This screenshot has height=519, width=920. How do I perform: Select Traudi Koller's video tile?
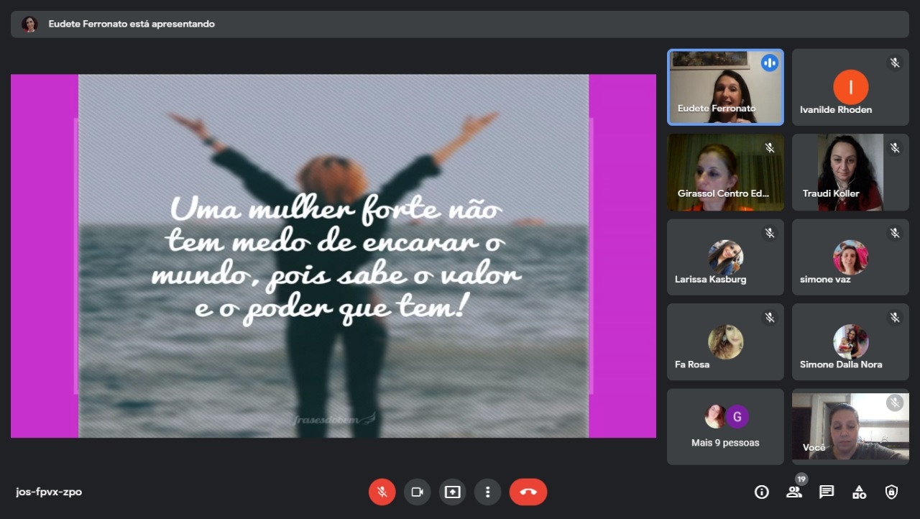tap(850, 173)
